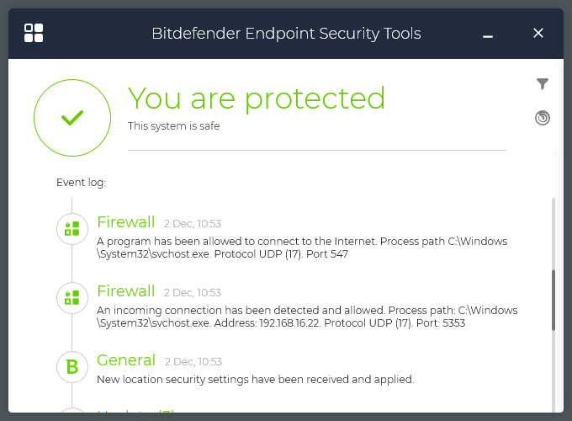572x421 pixels.
Task: Click 'New location security settings' event text
Action: 256,380
